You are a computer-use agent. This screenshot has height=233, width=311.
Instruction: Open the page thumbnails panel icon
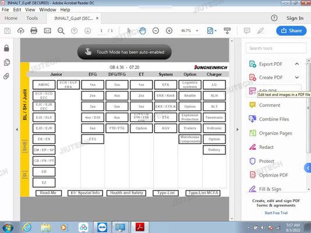pos(7,62)
